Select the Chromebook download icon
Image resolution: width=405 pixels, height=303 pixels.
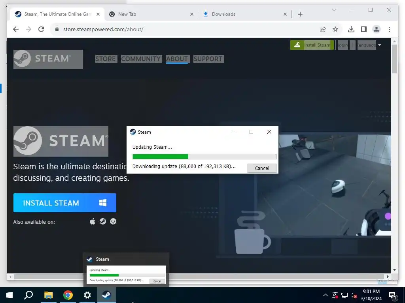coord(113,221)
